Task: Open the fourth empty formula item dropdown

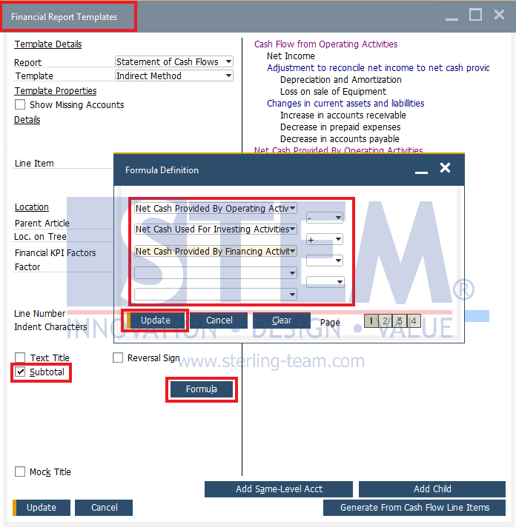Action: point(216,273)
